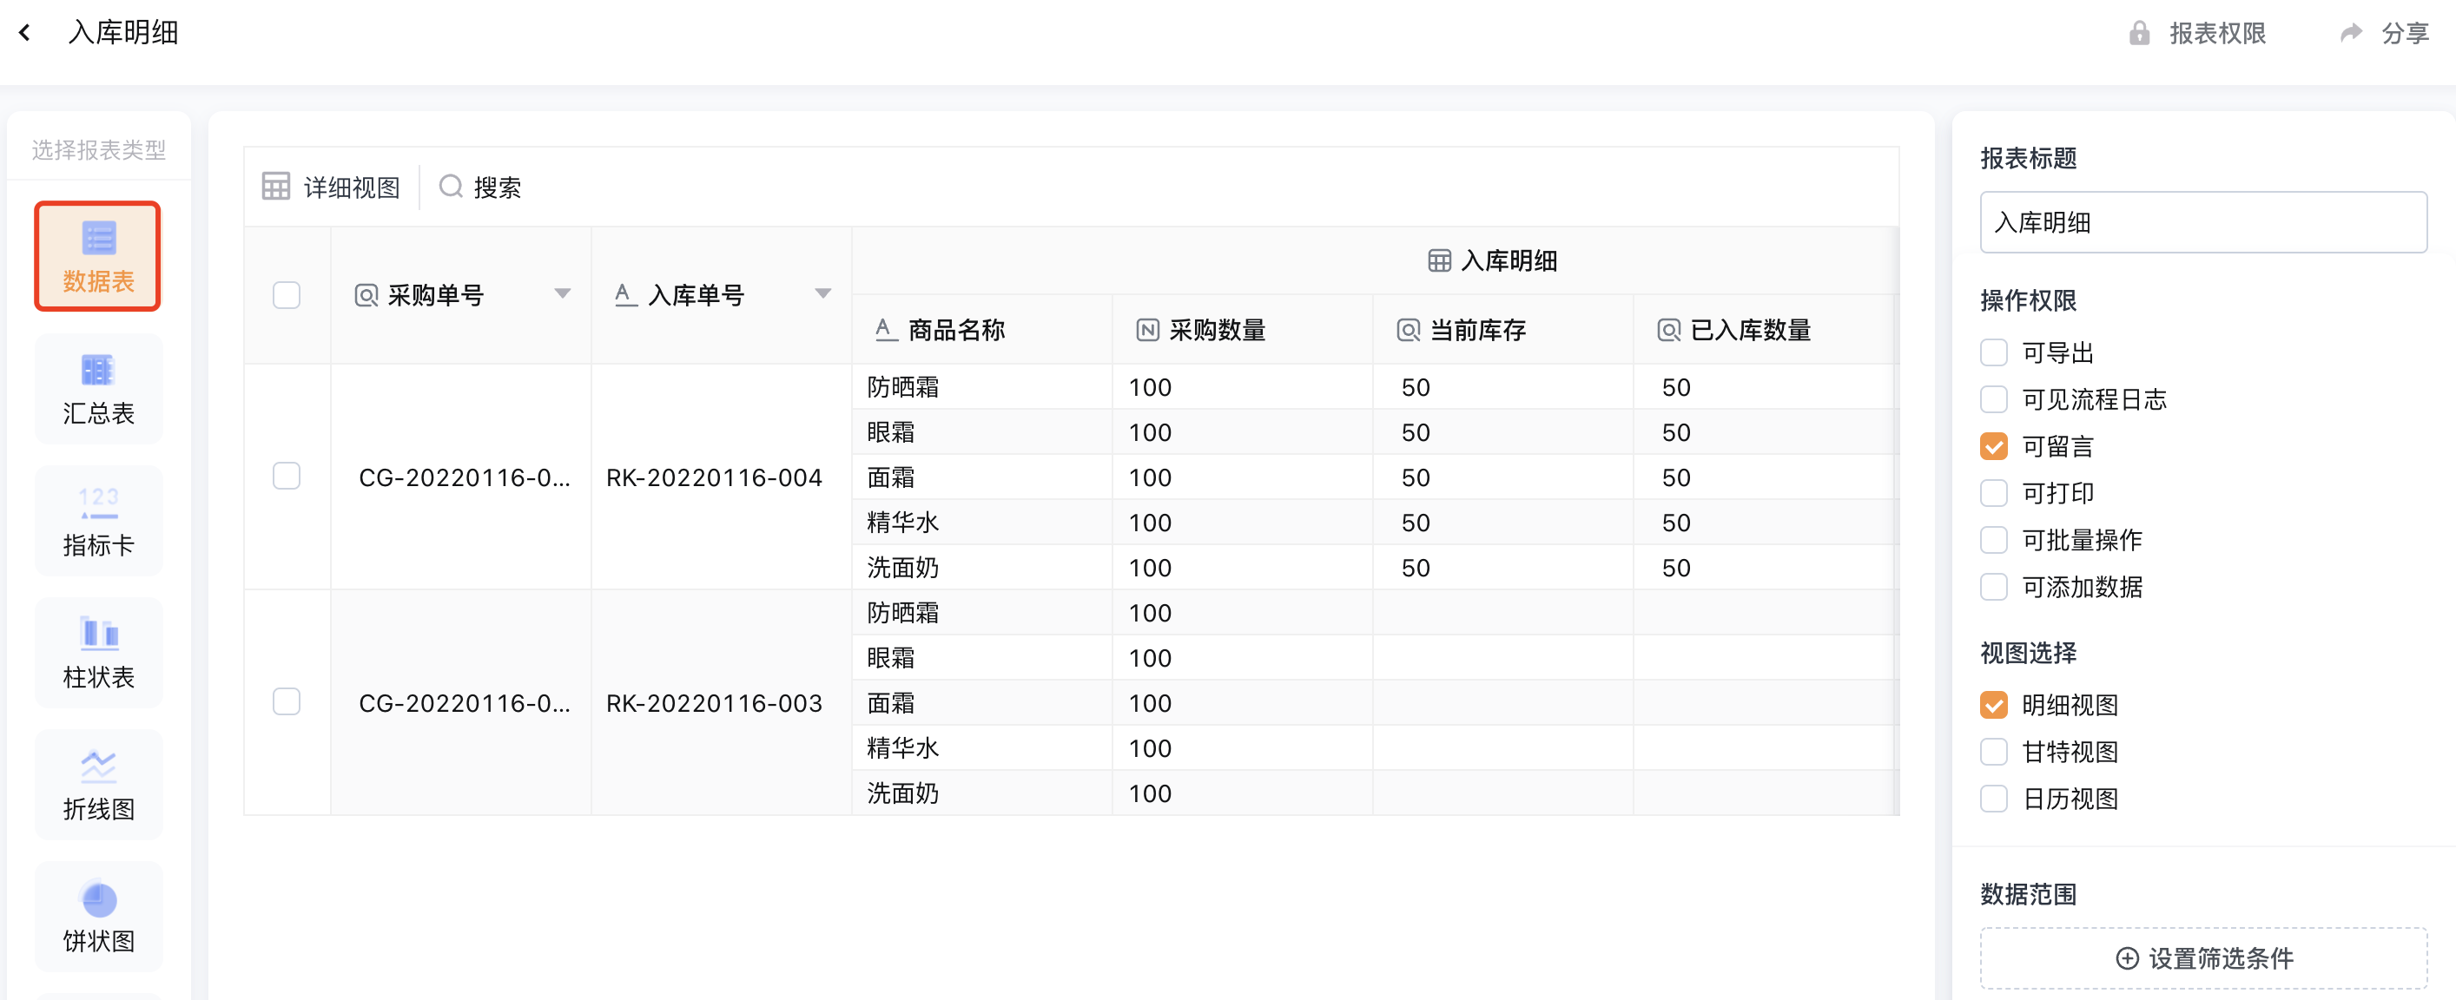Viewport: 2456px width, 1000px height.
Task: Enable the 可见流程日志 permission
Action: [x=1994, y=399]
